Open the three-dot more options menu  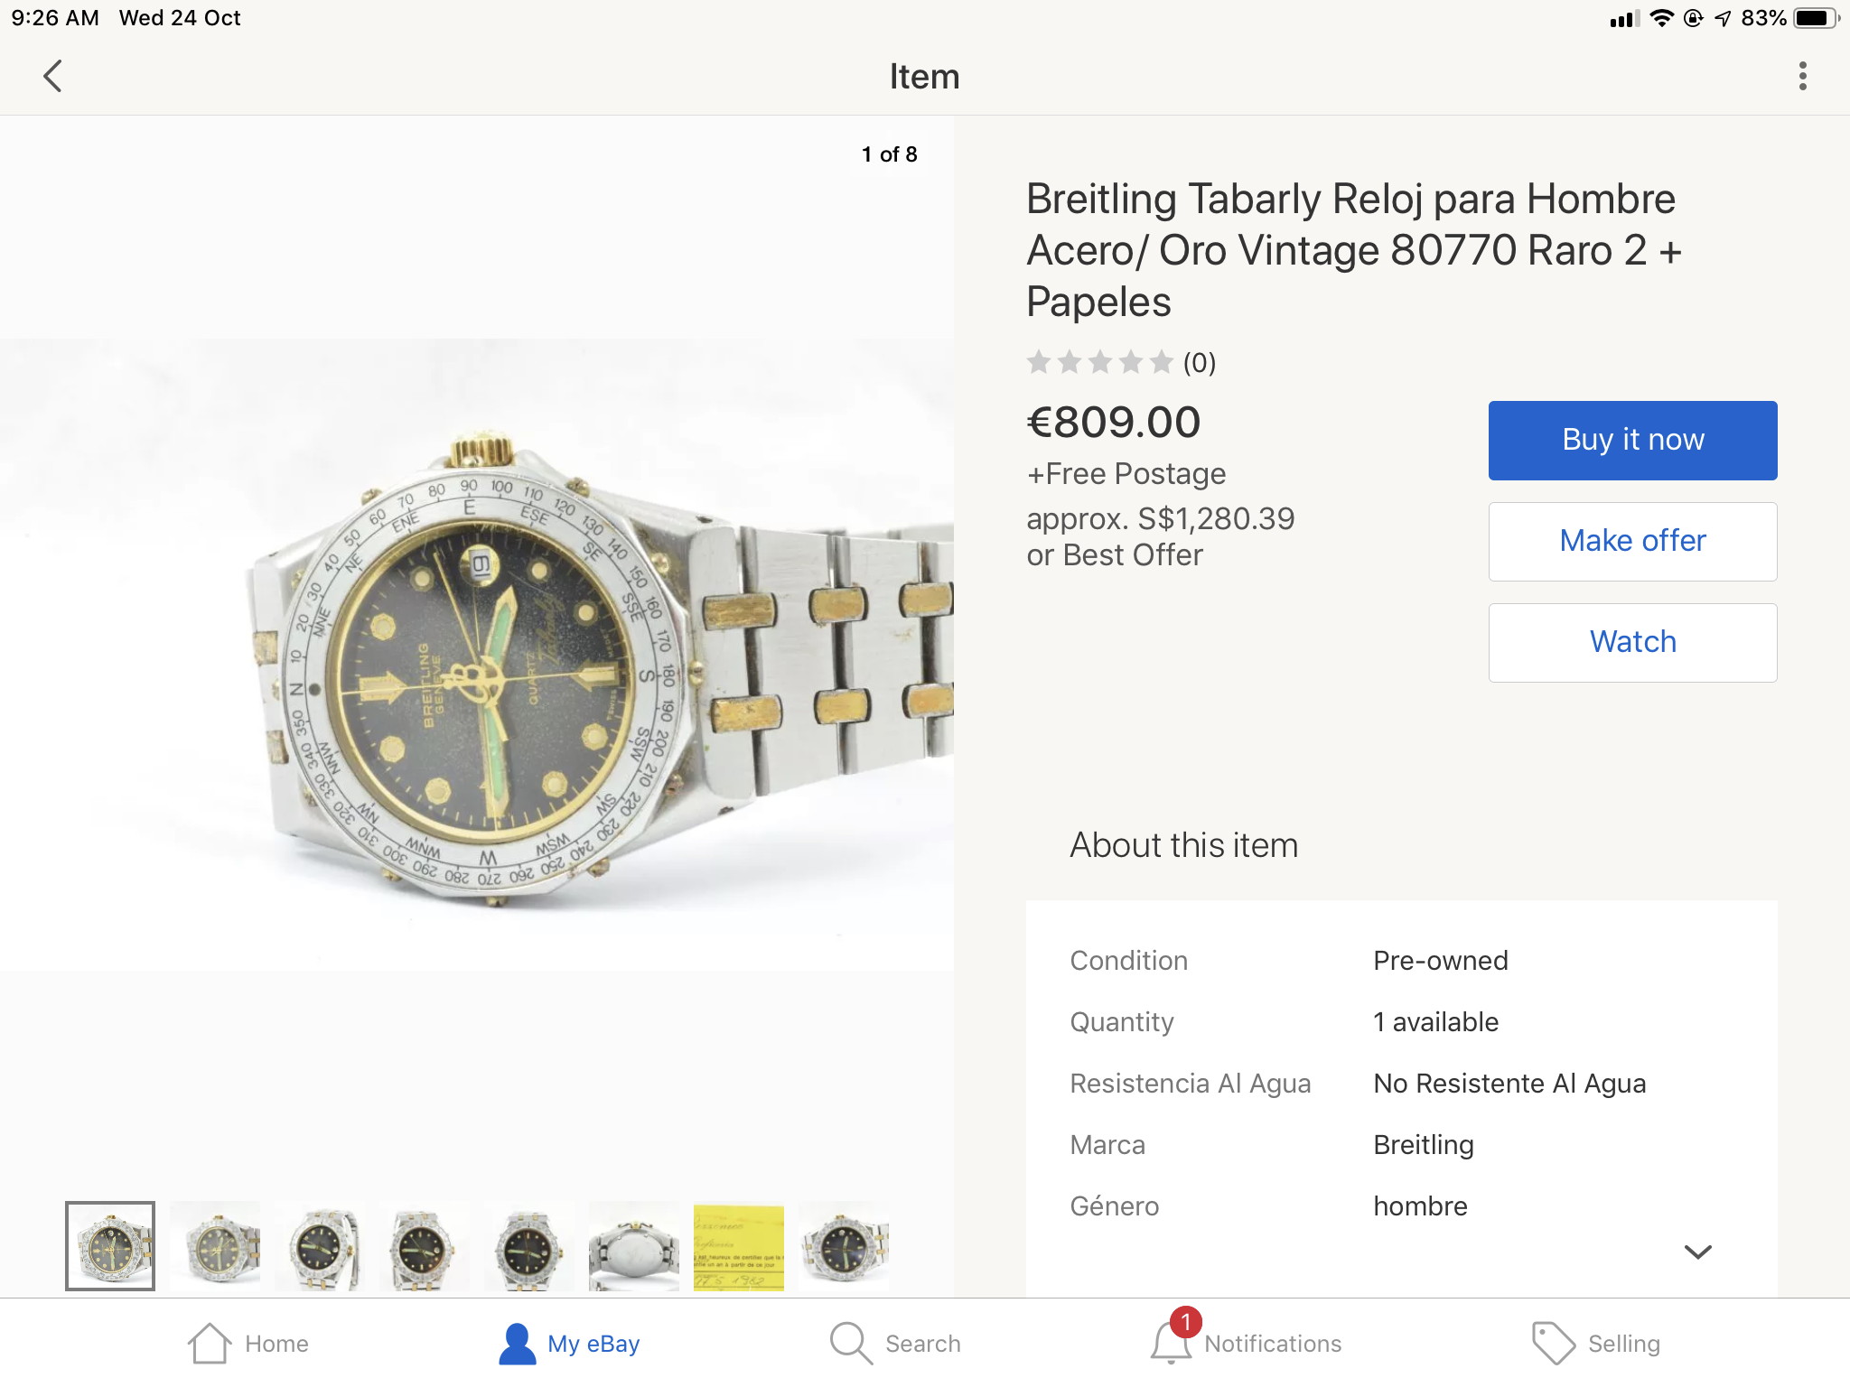pyautogui.click(x=1802, y=77)
